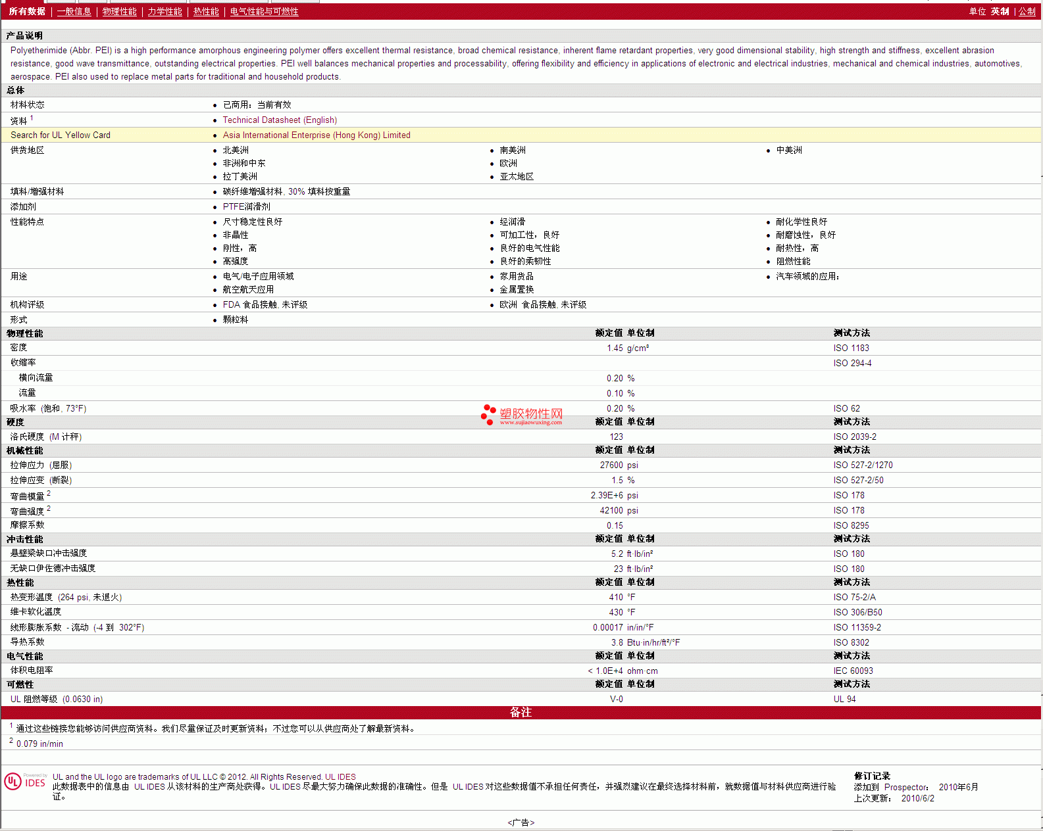Select the 所有数据 tab
The image size is (1043, 831).
(27, 12)
